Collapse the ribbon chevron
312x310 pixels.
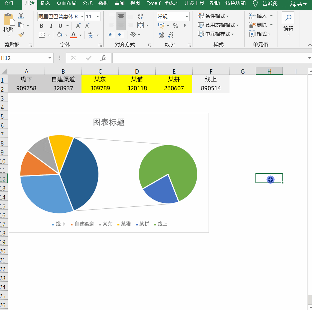point(309,45)
